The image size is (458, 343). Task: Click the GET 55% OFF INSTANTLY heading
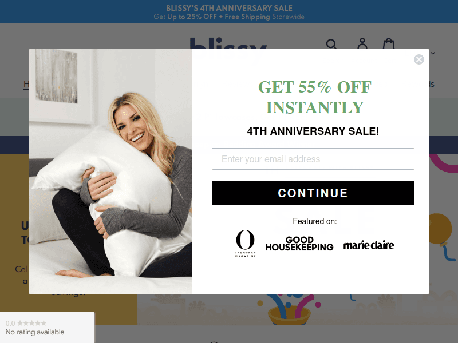pos(314,97)
